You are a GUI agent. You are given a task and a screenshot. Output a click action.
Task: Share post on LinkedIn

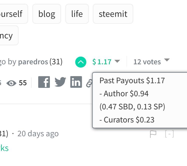(76, 82)
